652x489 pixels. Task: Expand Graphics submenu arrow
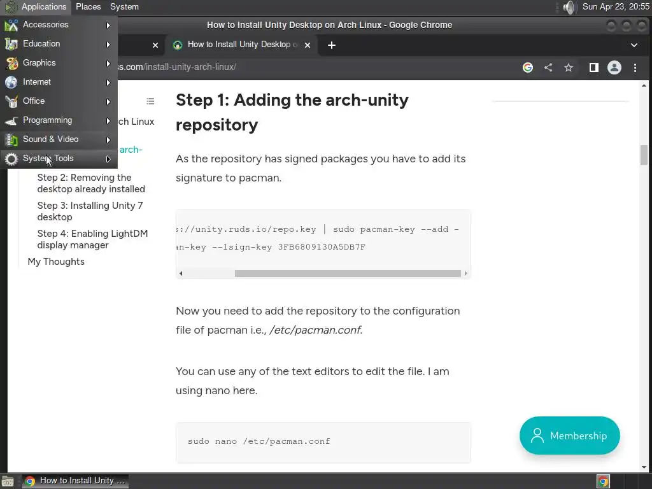pyautogui.click(x=108, y=63)
